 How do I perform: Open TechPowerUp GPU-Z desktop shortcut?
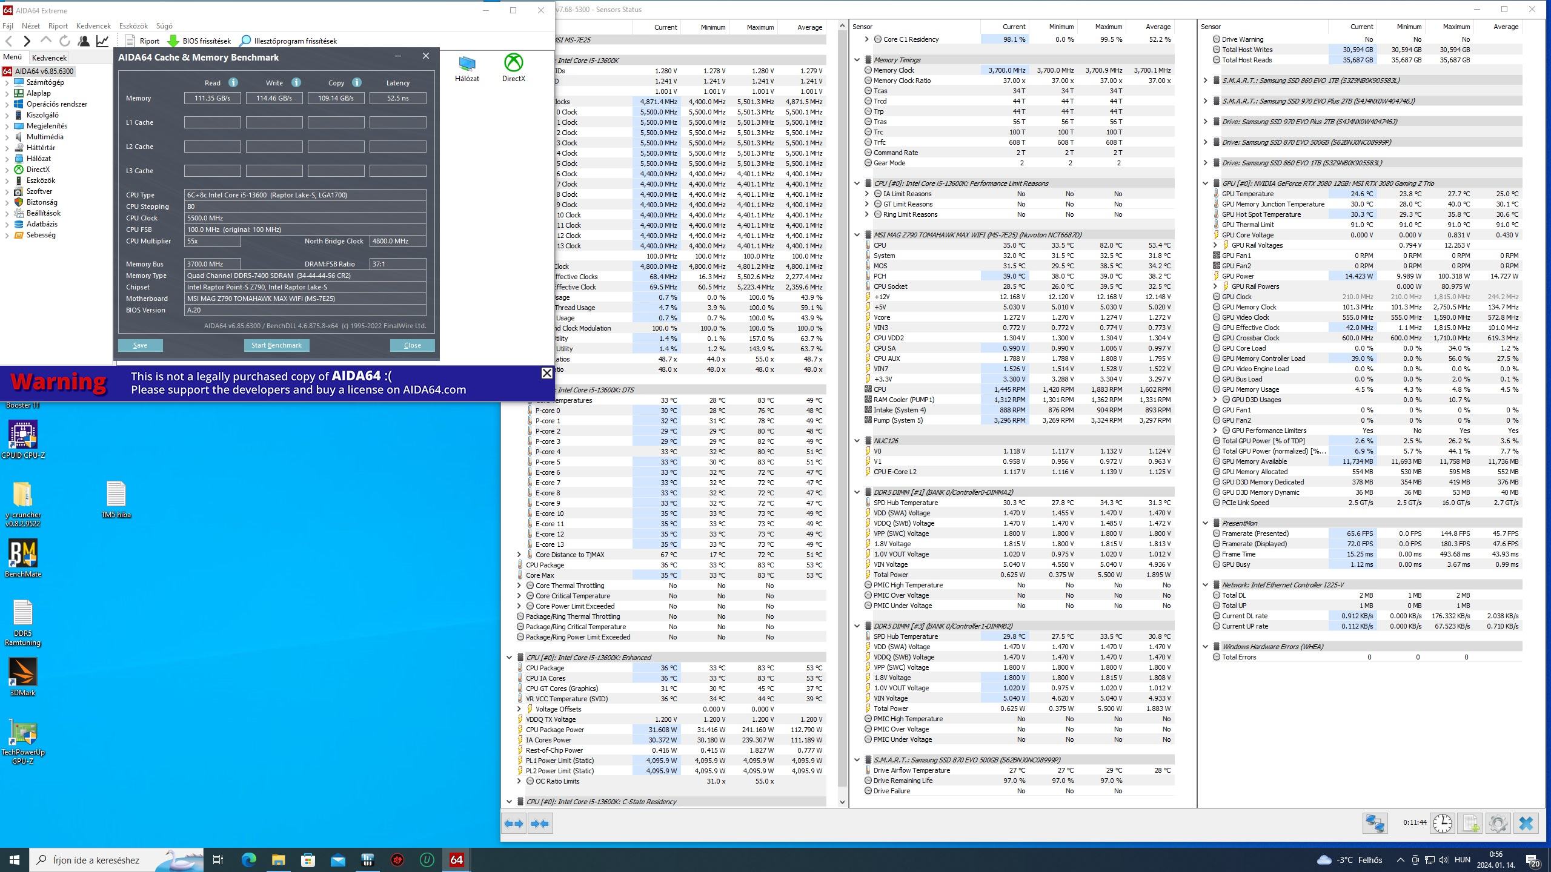(x=23, y=741)
